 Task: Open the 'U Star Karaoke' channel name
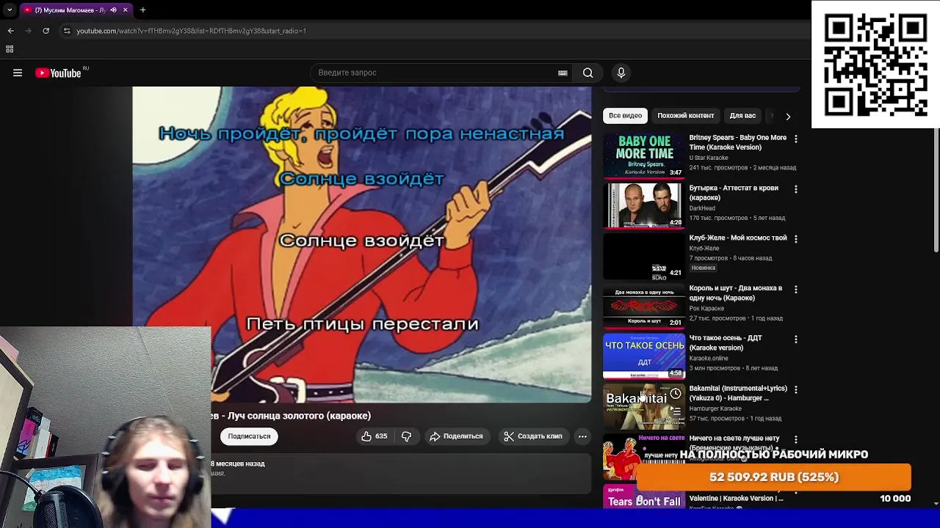[709, 158]
